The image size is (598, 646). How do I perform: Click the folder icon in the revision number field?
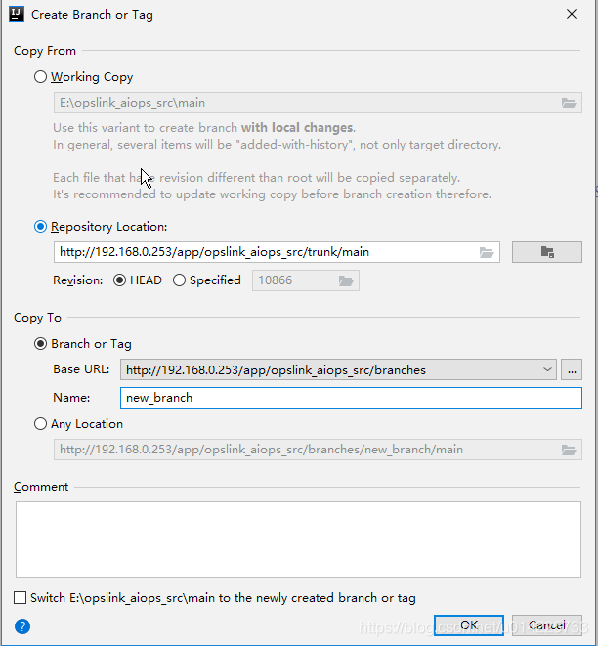pos(346,281)
